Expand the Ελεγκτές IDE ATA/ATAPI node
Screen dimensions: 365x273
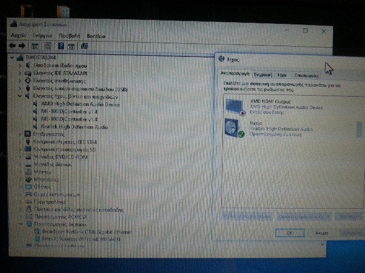20,73
